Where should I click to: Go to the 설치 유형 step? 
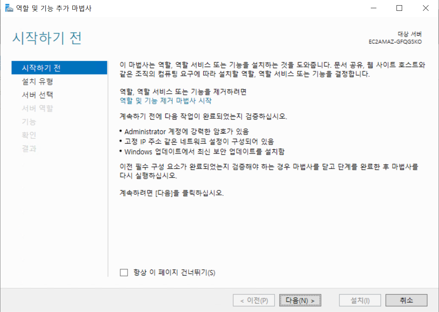[38, 81]
